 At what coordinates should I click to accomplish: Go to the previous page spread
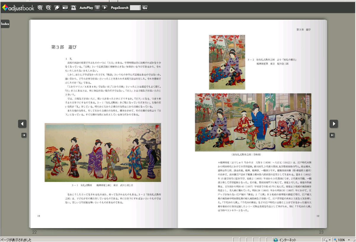[23, 124]
